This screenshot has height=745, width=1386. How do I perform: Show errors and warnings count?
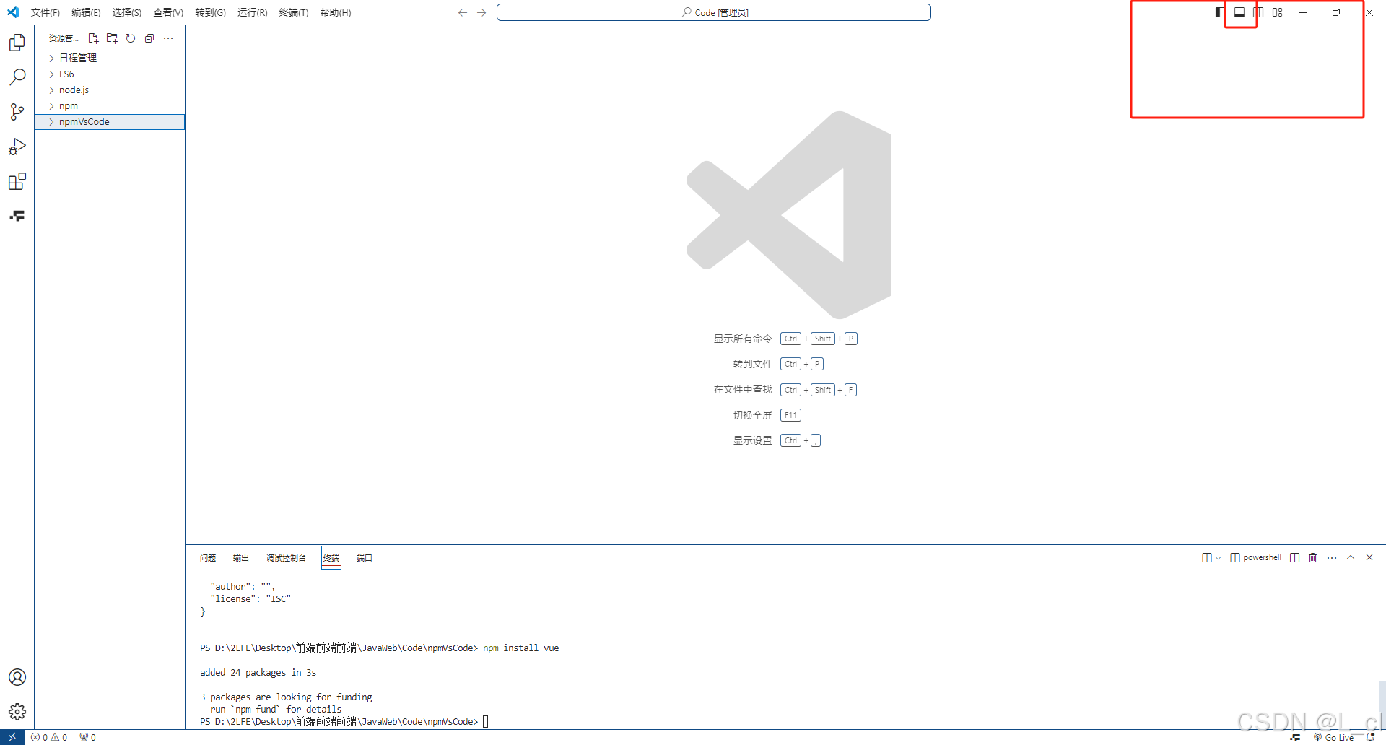(x=49, y=737)
